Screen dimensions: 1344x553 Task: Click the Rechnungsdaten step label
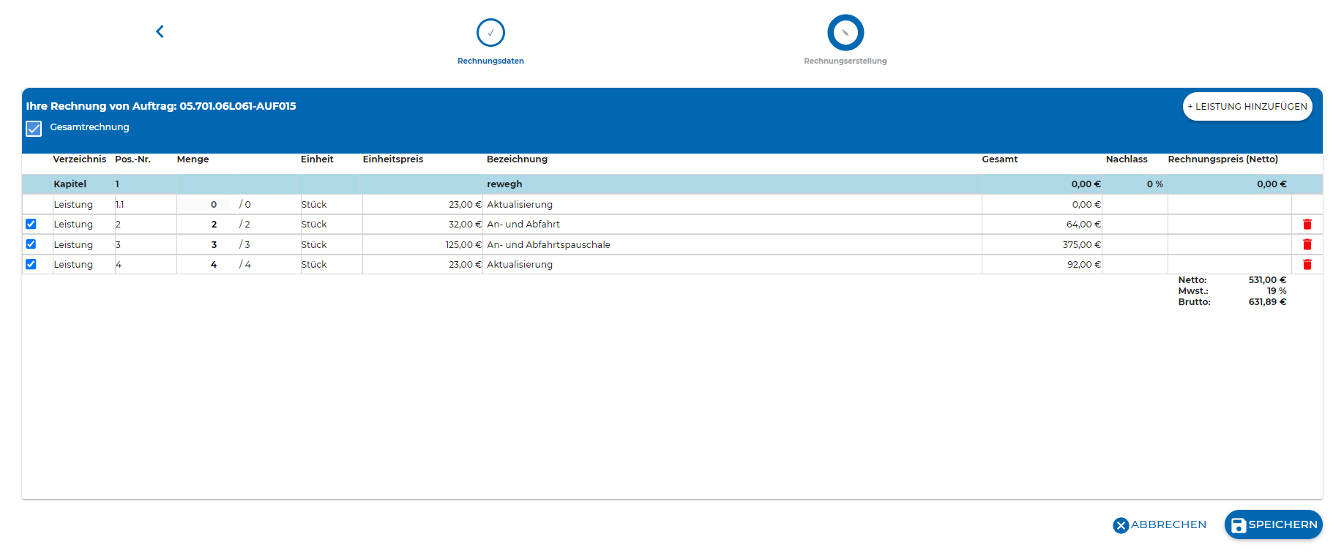[x=490, y=61]
